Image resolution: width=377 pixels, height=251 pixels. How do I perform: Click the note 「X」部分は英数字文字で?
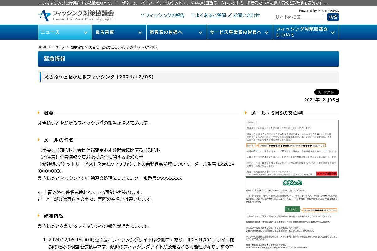[x=96, y=199]
